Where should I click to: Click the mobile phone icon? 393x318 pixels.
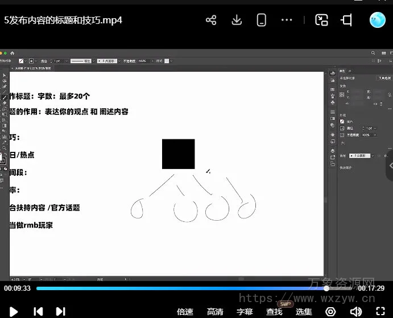pos(262,20)
